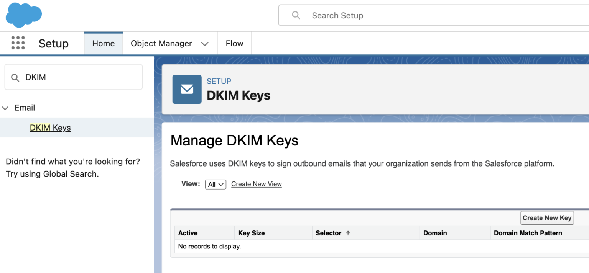Click the Domain column header
The image size is (589, 273).
tap(435, 233)
